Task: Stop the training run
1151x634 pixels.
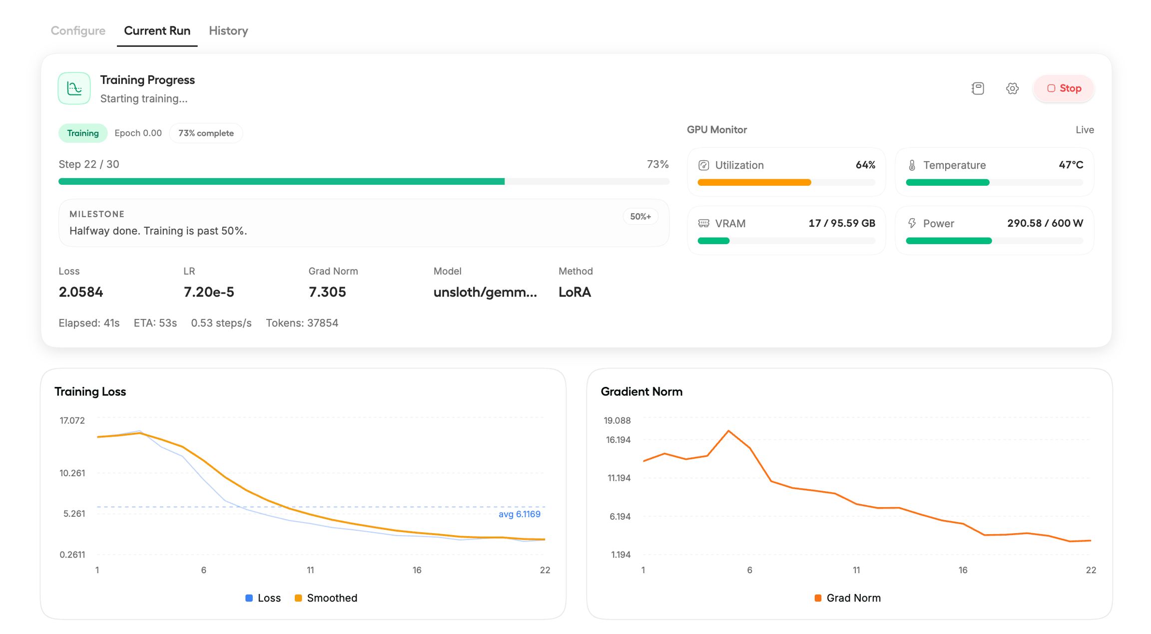Action: point(1064,88)
